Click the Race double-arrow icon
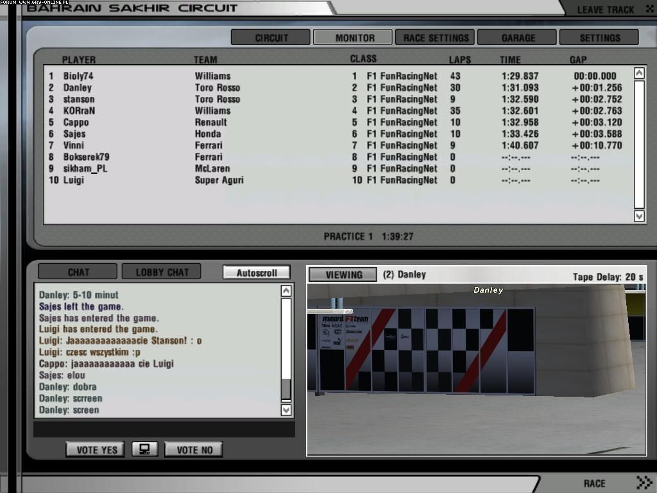This screenshot has width=657, height=493. (x=644, y=483)
